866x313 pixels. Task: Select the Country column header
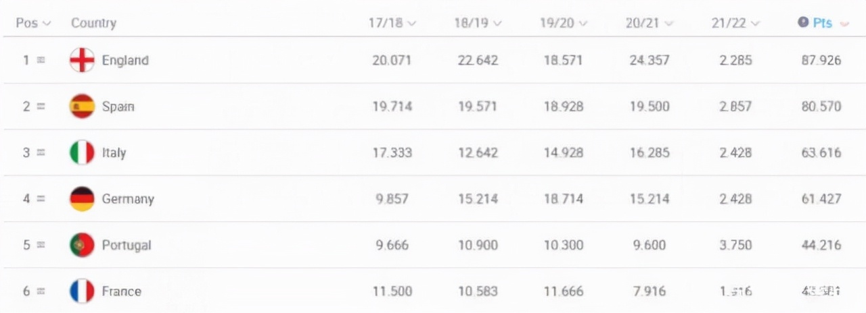pyautogui.click(x=93, y=23)
